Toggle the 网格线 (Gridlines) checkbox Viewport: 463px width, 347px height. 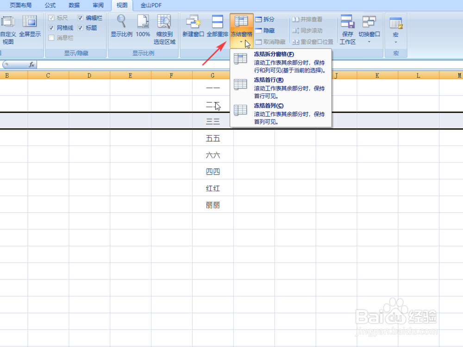pyautogui.click(x=51, y=28)
